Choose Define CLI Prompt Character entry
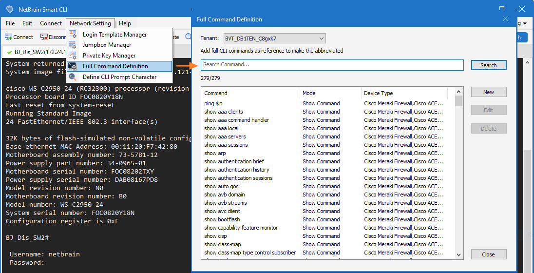 (x=119, y=77)
